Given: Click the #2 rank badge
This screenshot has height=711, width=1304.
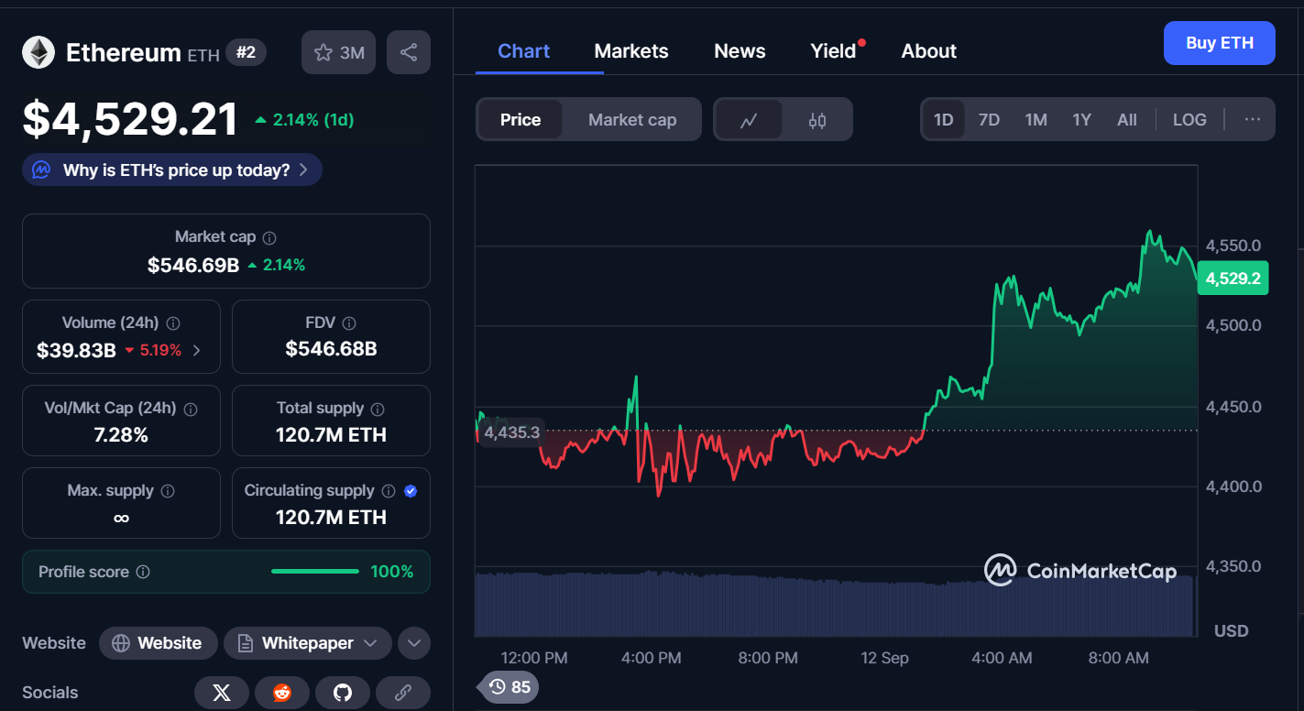Looking at the screenshot, I should (246, 52).
